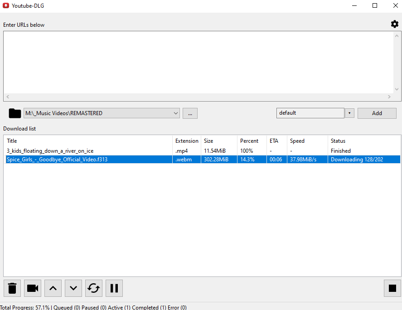The image size is (402, 310).
Task: Click the Status column header
Action: (364, 141)
